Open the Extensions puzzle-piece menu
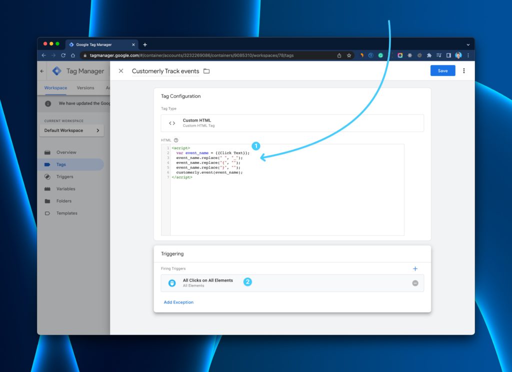 click(x=429, y=55)
